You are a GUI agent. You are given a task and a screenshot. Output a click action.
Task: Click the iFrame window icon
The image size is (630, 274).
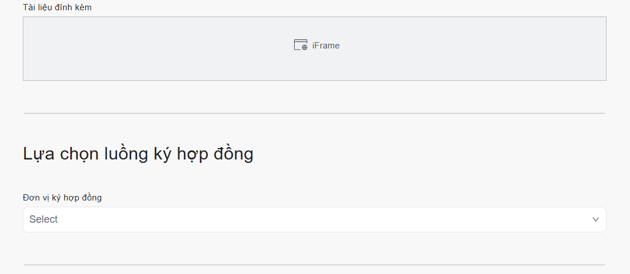click(299, 44)
